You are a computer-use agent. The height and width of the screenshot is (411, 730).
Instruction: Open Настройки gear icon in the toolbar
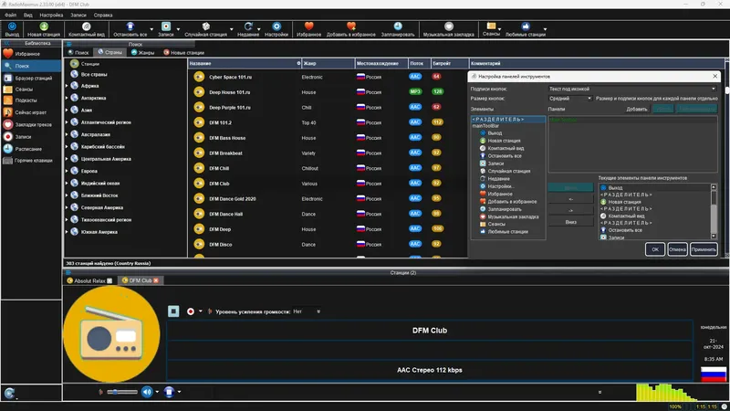(276, 26)
